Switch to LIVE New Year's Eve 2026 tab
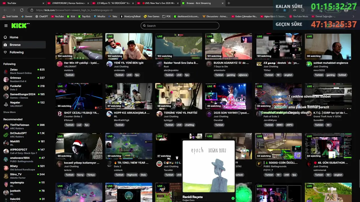Image resolution: width=360 pixels, height=202 pixels. 158,3
